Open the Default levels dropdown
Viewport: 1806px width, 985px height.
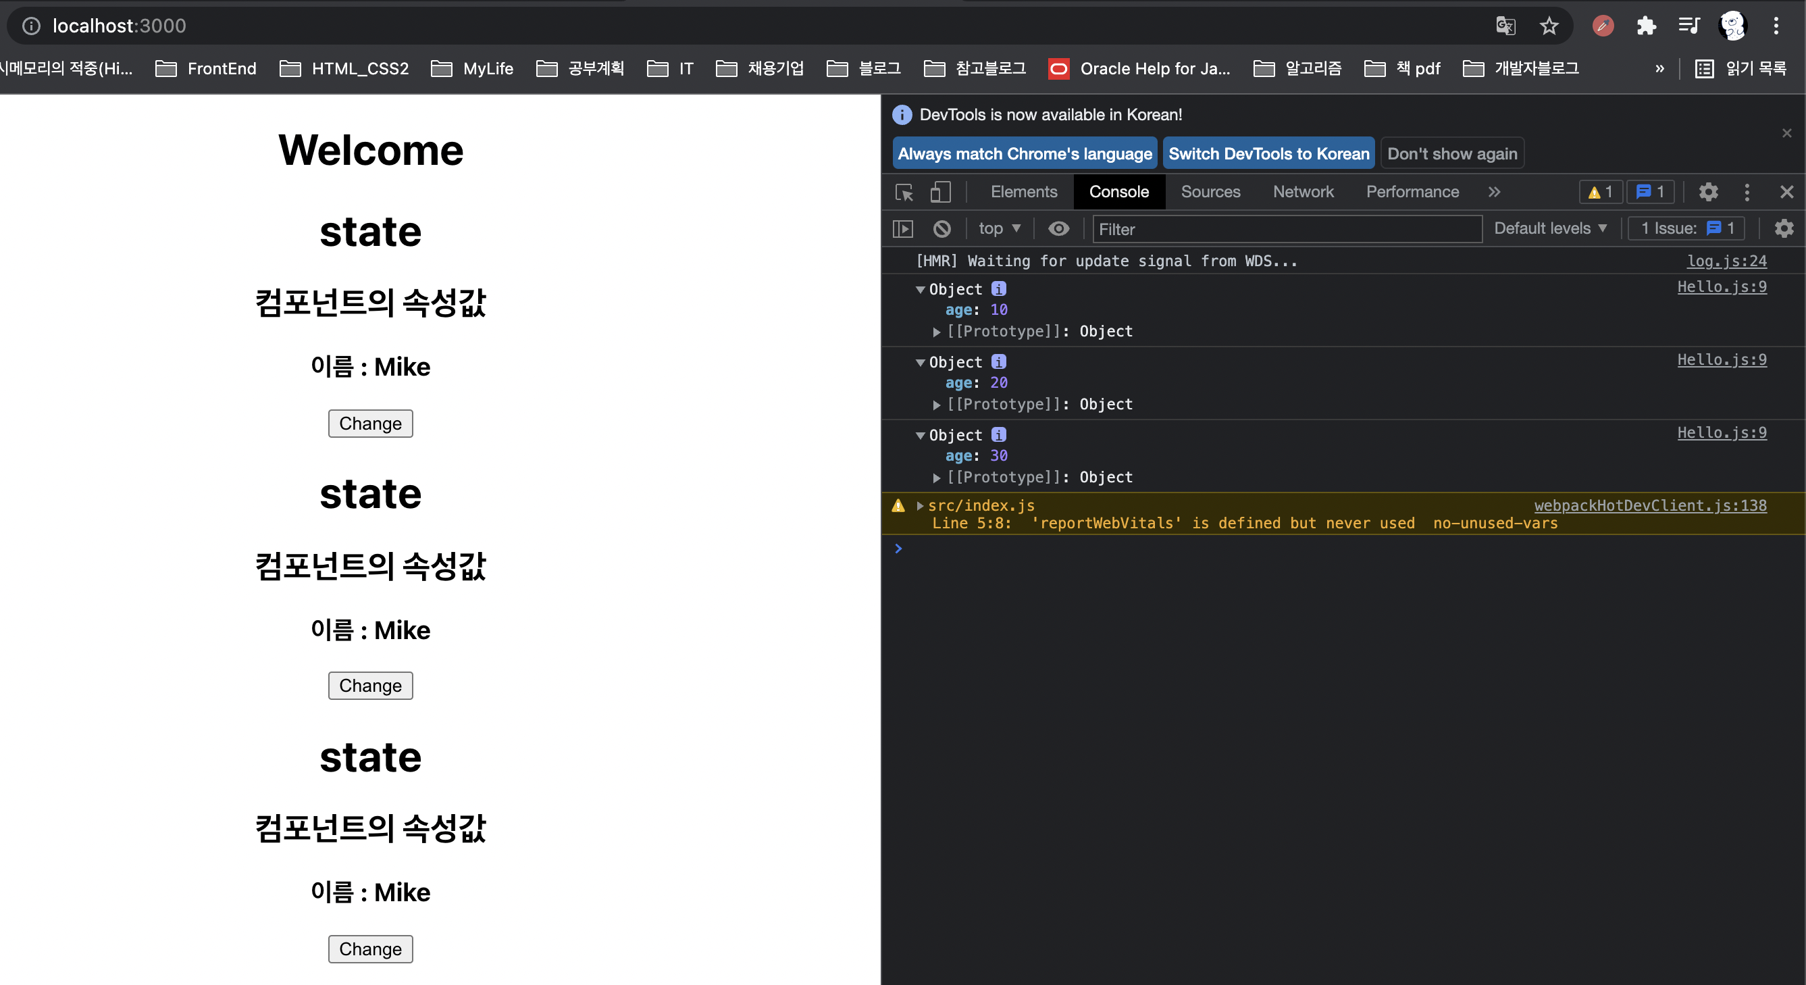point(1549,228)
